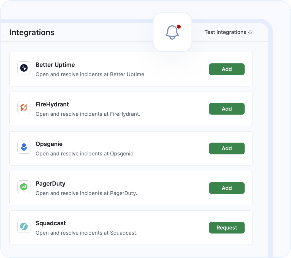Click the Squadcast circular logo icon
The width and height of the screenshot is (291, 258).
click(x=24, y=226)
